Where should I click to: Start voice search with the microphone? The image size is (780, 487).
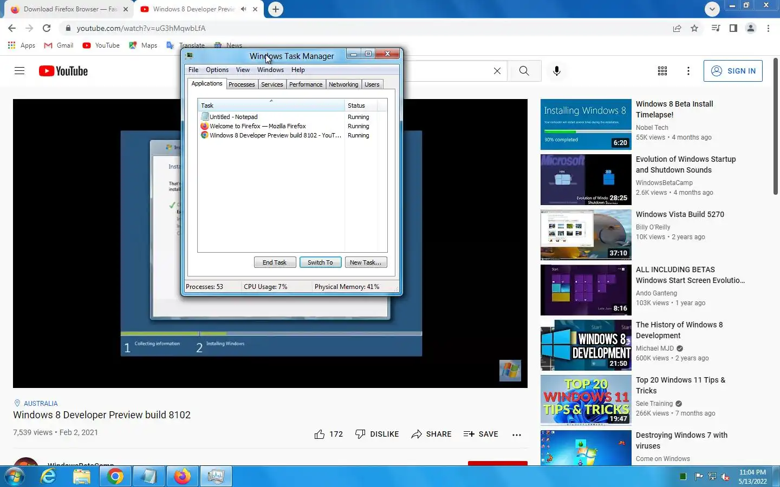click(x=557, y=71)
